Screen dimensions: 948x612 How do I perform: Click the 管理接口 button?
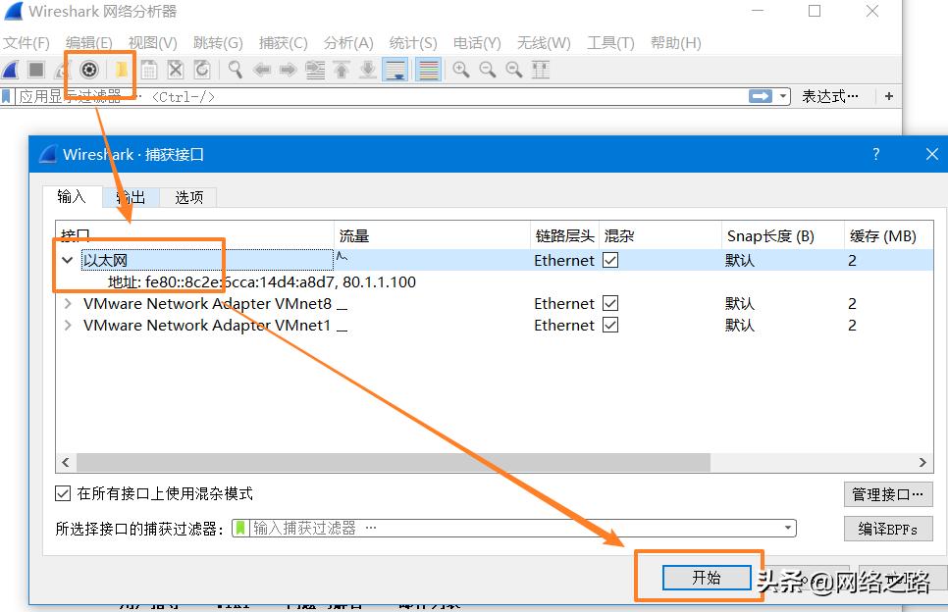[887, 494]
